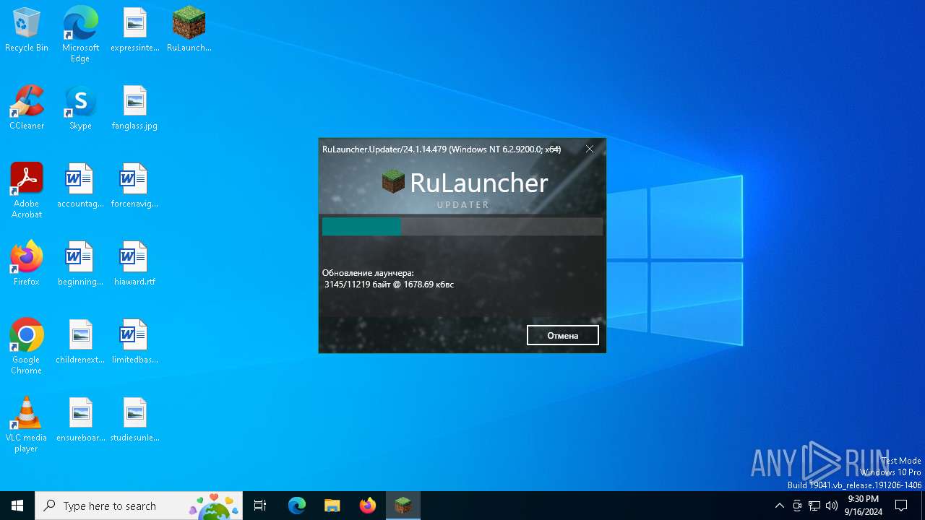
Task: Select the expressinte... image file on desktop
Action: pyautogui.click(x=134, y=30)
